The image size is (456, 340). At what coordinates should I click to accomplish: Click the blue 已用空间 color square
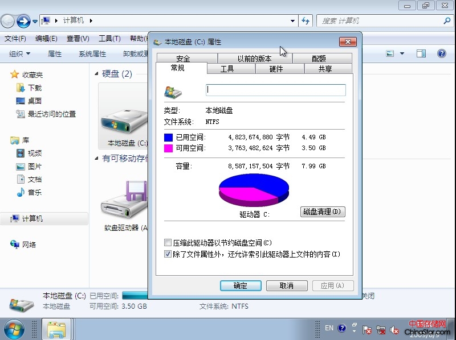pyautogui.click(x=168, y=138)
